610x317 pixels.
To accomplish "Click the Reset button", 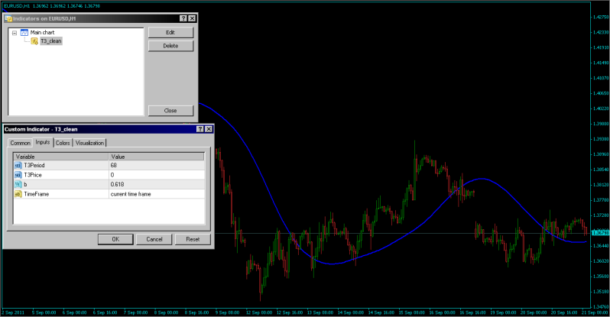I will [193, 239].
